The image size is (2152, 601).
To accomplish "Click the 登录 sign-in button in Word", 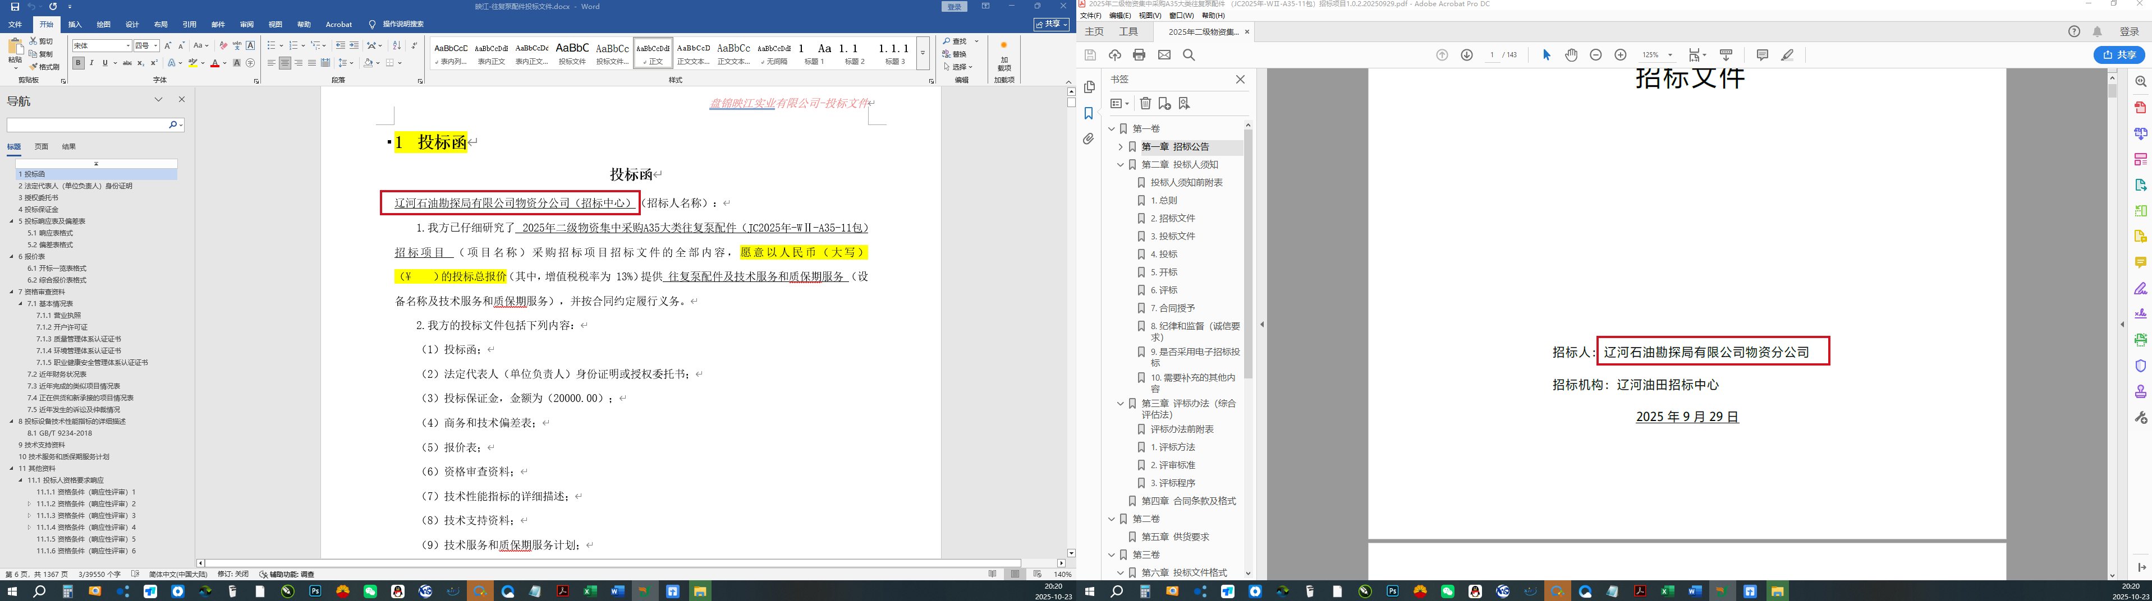I will click(x=954, y=7).
